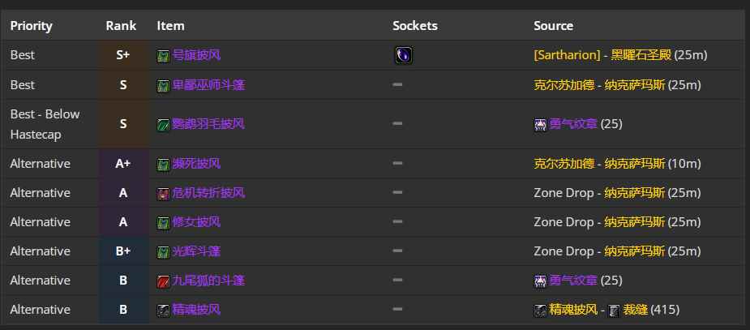Click the red 九尾狐的斗篷 item icon

(x=163, y=281)
